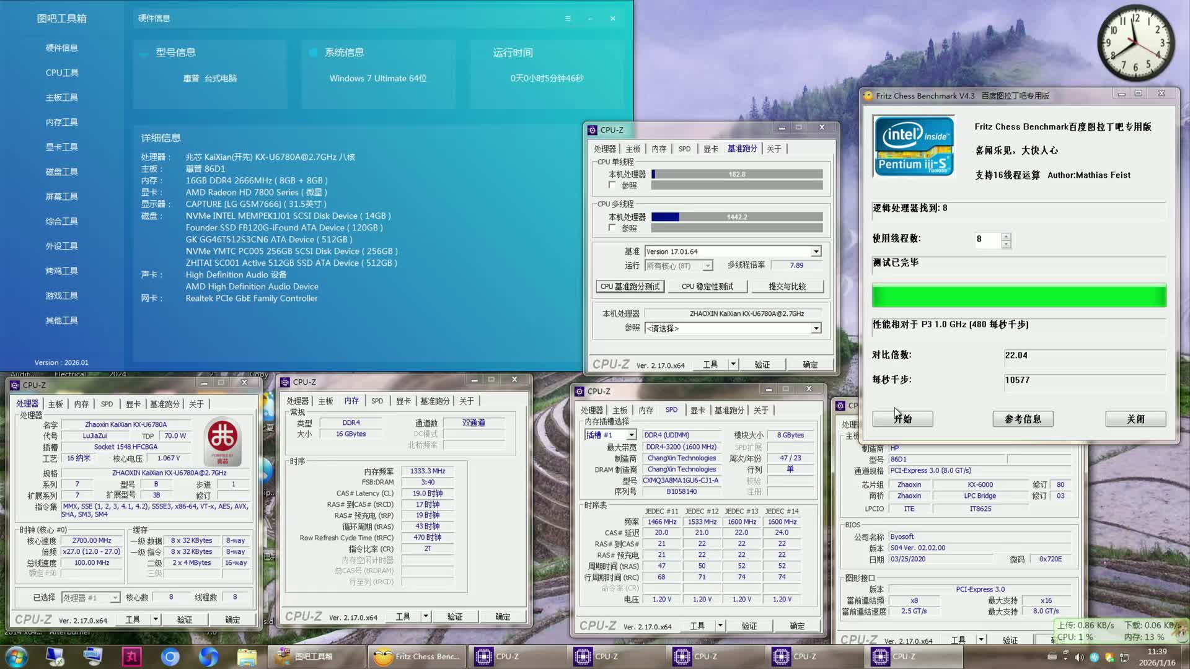Click the volume speaker tray icon
Screen dimensions: 1190x669
point(1079,657)
